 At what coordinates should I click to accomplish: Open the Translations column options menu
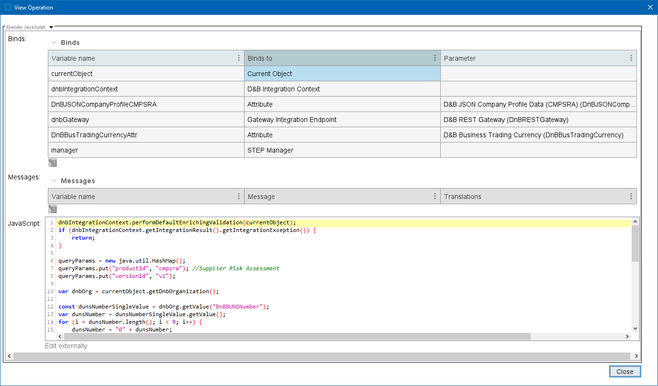tap(631, 196)
